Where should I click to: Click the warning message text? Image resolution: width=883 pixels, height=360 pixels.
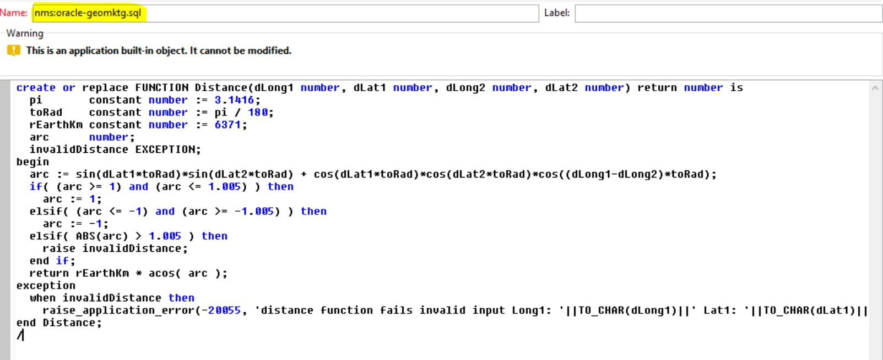pos(159,51)
